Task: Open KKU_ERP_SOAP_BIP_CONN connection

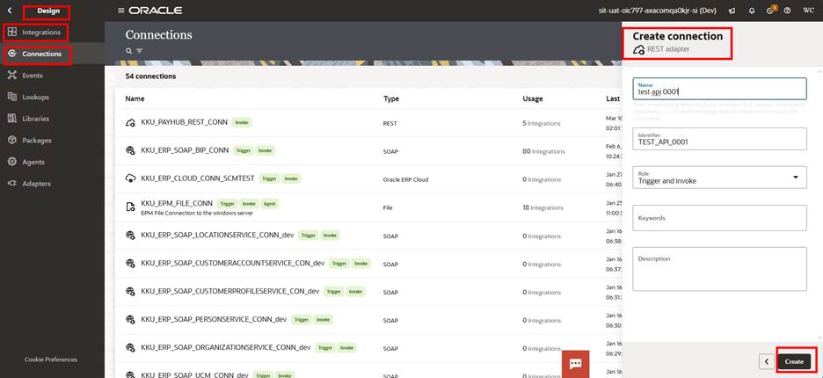Action: 185,150
